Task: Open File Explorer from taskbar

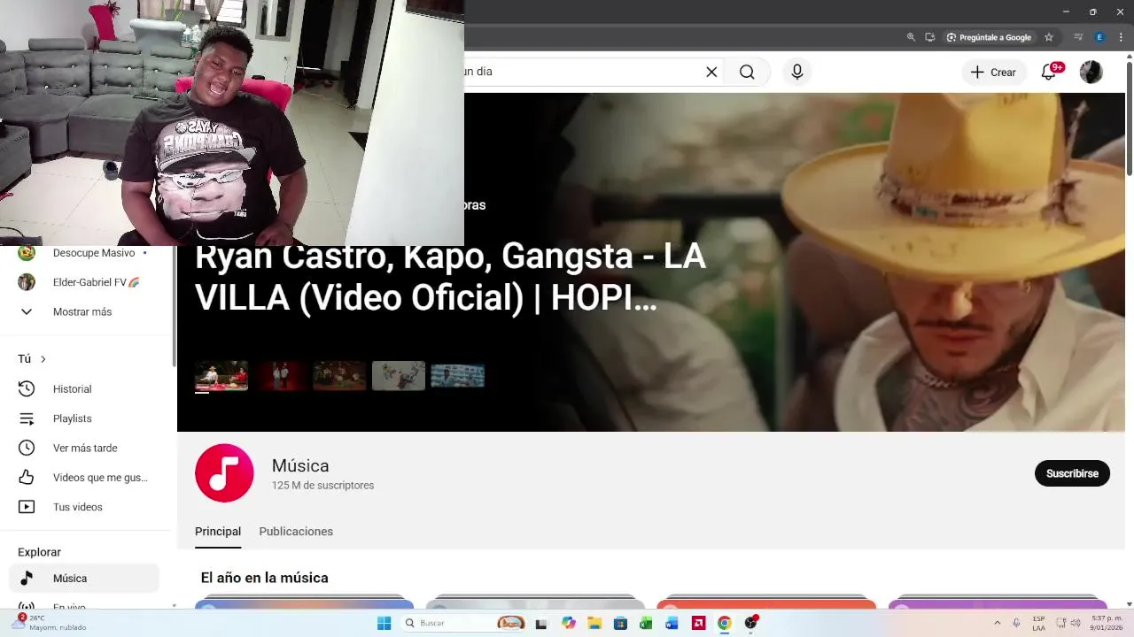Action: [594, 623]
